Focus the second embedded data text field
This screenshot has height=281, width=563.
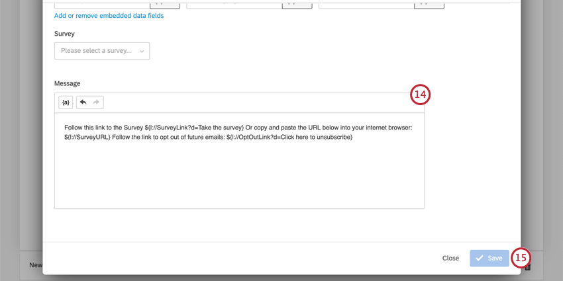click(x=234, y=5)
